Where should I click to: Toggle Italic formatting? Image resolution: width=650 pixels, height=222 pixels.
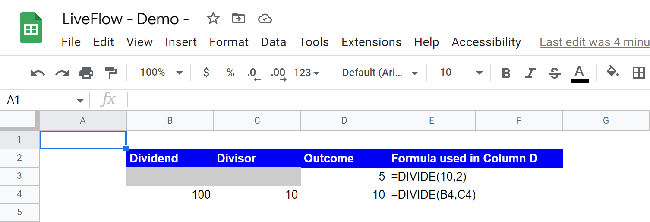pyautogui.click(x=530, y=73)
